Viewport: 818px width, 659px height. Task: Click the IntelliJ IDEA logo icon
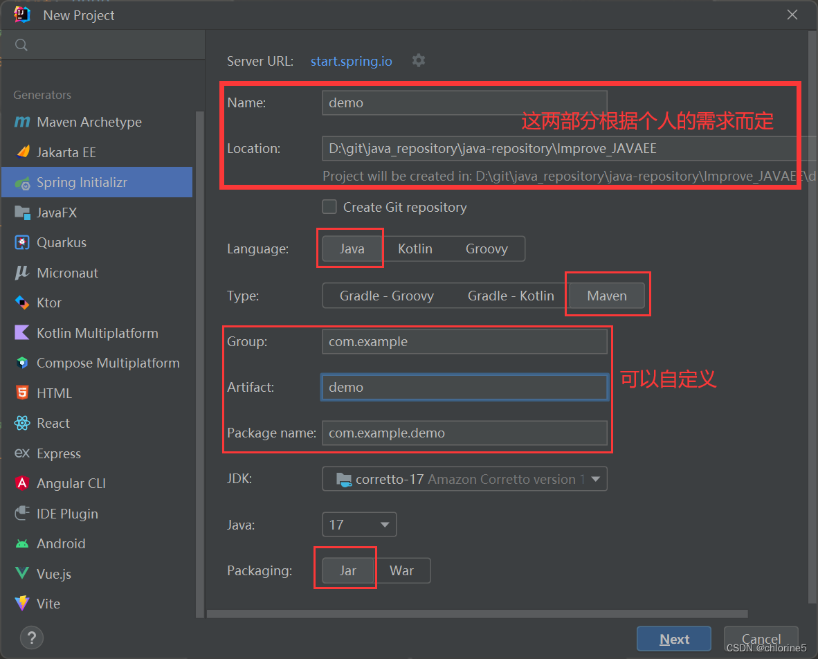click(22, 15)
